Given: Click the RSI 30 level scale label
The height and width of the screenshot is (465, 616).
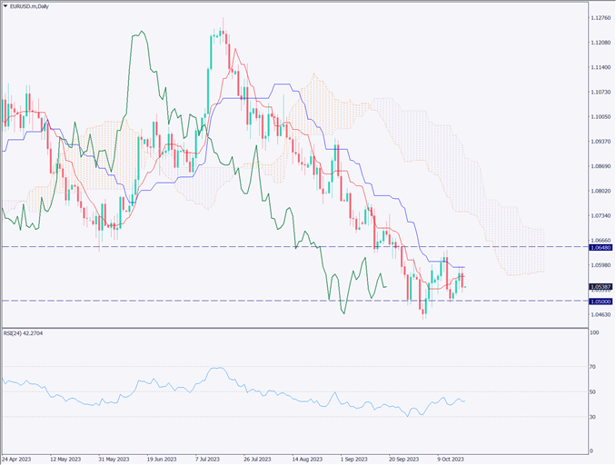Looking at the screenshot, I should tap(594, 417).
